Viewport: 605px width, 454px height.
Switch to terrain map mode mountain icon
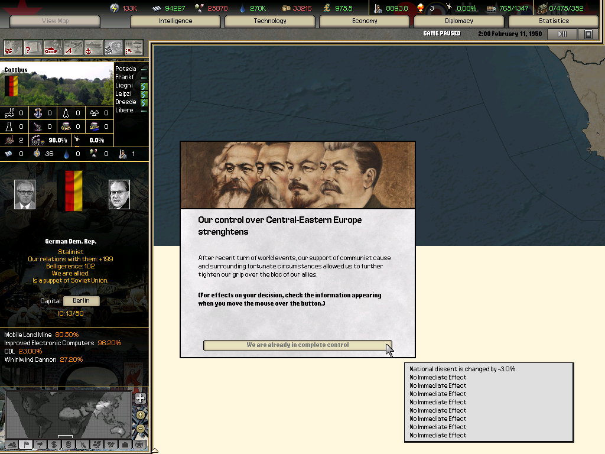point(11,444)
